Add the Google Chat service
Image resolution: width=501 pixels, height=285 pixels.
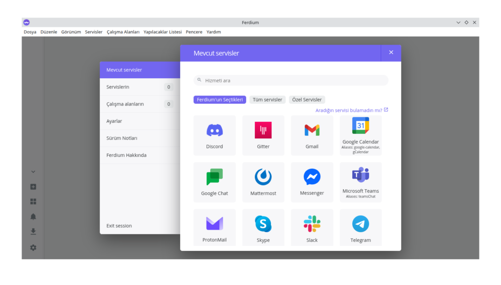click(214, 182)
